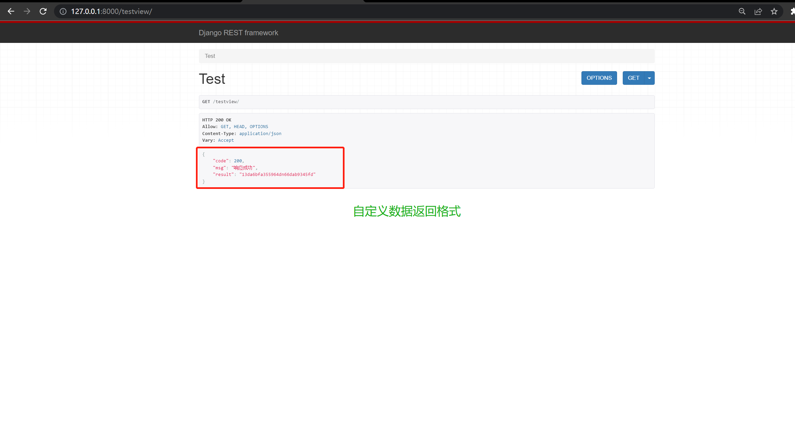Click the Test breadcrumb item

coord(210,56)
